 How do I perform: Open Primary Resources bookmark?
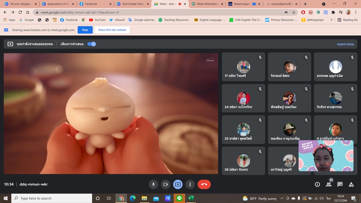click(281, 20)
